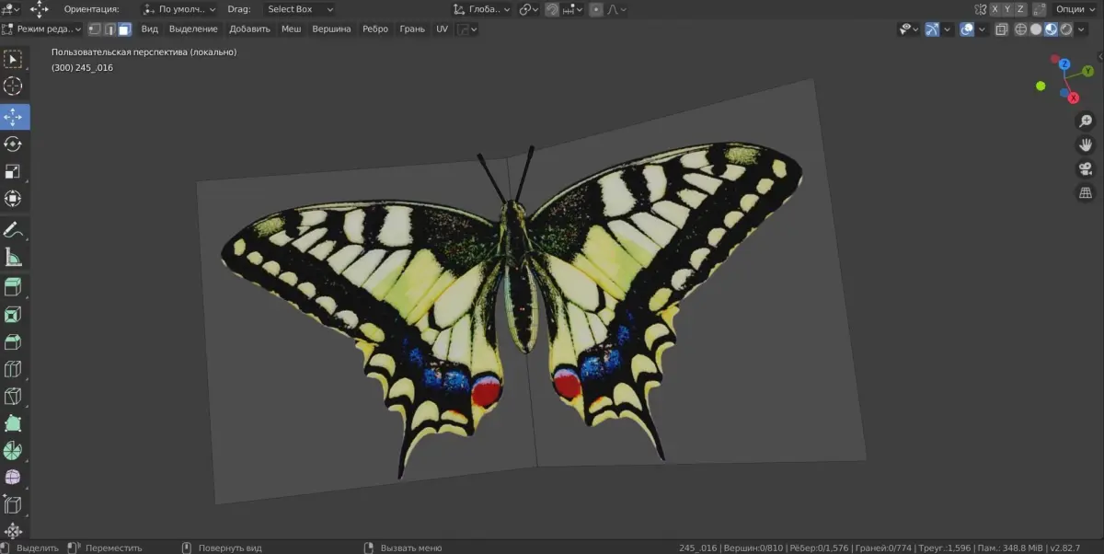This screenshot has height=554, width=1104.
Task: Toggle viewport overlays
Action: point(967,29)
